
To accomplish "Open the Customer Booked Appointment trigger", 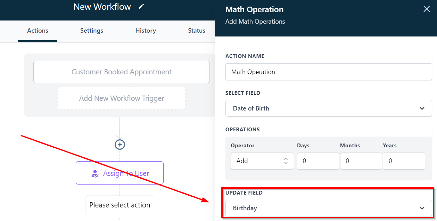I will tap(122, 72).
